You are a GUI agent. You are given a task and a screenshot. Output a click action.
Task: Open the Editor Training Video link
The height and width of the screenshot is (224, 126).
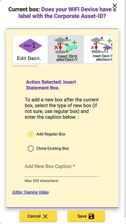(x=31, y=192)
